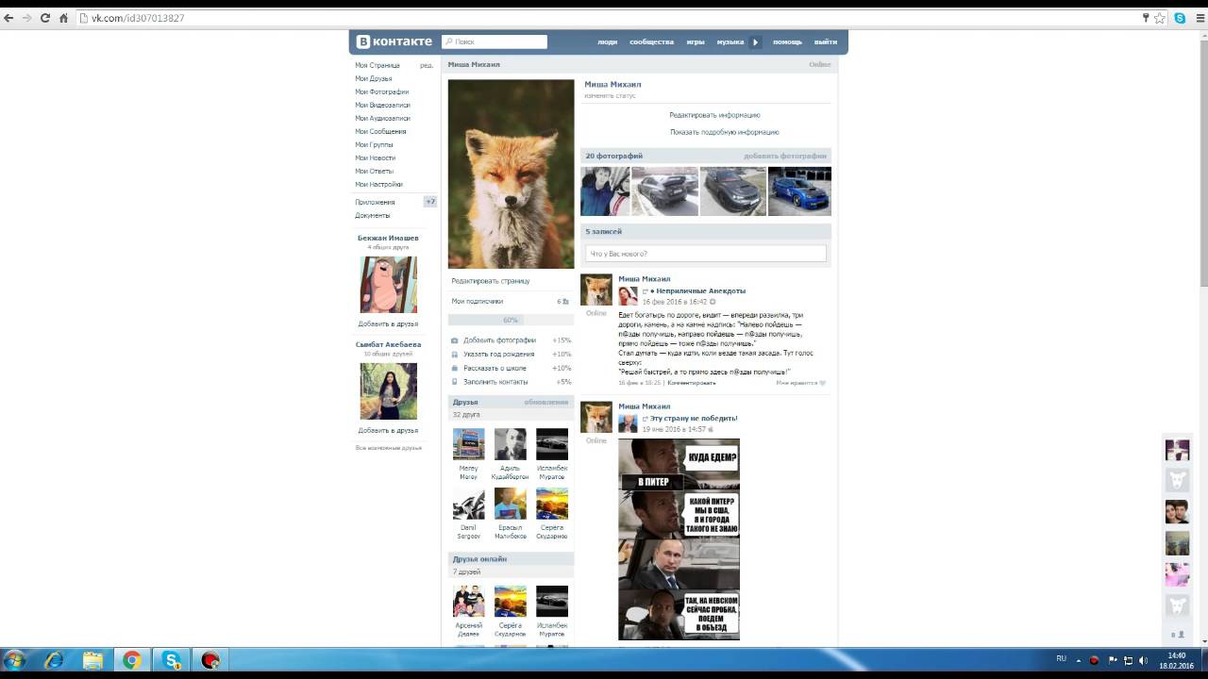Click the 'Что у Вас нового?' post field
The width and height of the screenshot is (1208, 679).
[x=705, y=254]
